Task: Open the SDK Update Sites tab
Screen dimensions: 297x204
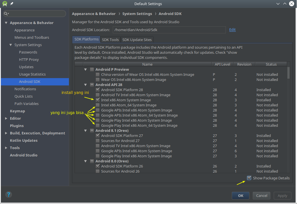Action: (137, 40)
